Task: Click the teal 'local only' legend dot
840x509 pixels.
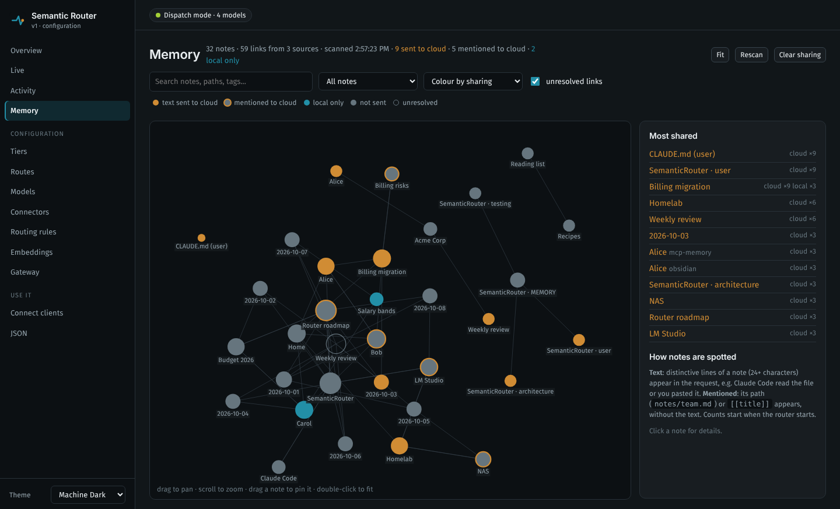Action: 307,103
